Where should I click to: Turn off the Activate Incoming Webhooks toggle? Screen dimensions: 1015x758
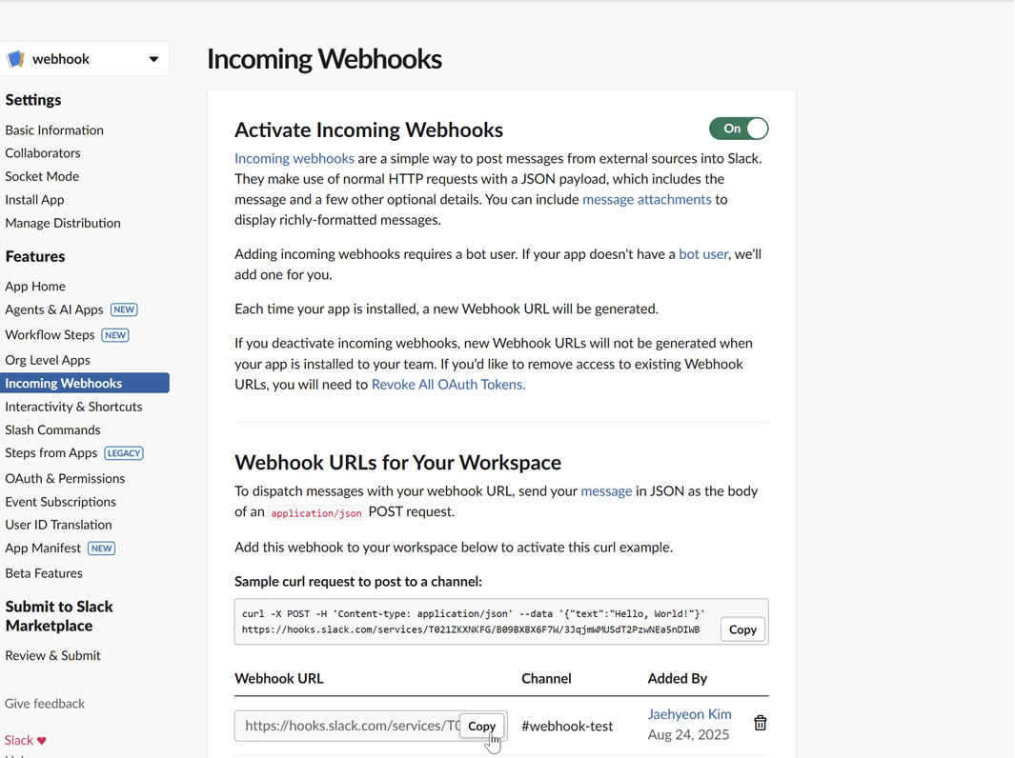pos(739,129)
